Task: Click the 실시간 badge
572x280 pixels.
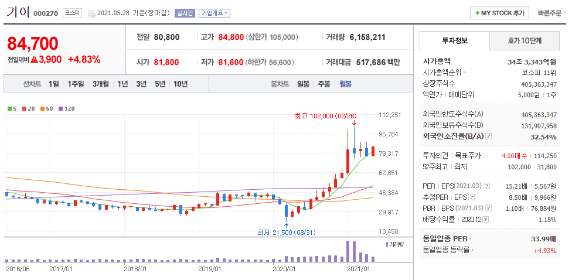Action: click(185, 13)
